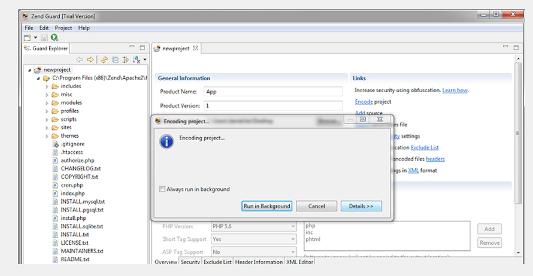Click the CHANGELOG.txt file icon
Screen dimensions: 533x276
[x=55, y=169]
